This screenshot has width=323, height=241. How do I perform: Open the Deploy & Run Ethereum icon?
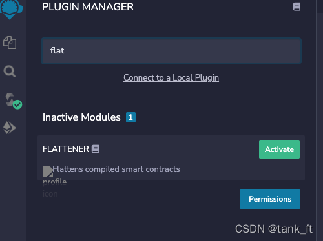click(10, 128)
